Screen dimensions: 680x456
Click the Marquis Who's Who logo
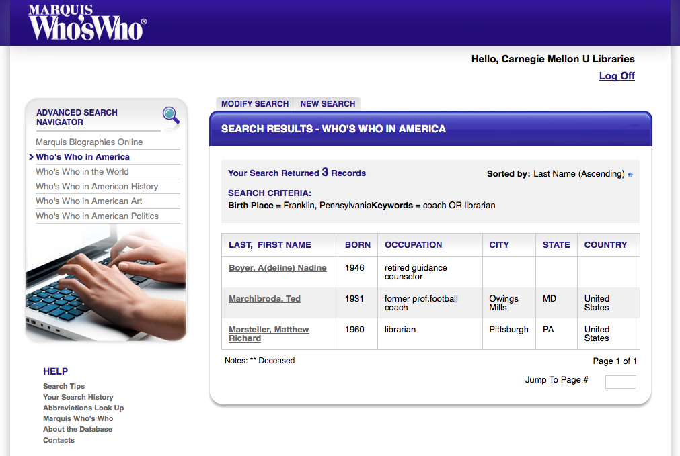87,23
